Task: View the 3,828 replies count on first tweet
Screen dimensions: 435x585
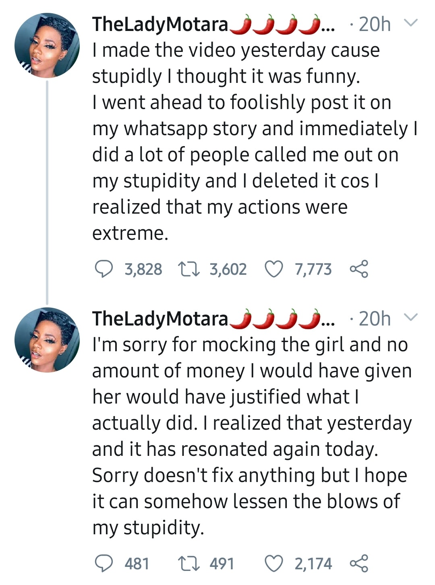Action: (x=143, y=269)
